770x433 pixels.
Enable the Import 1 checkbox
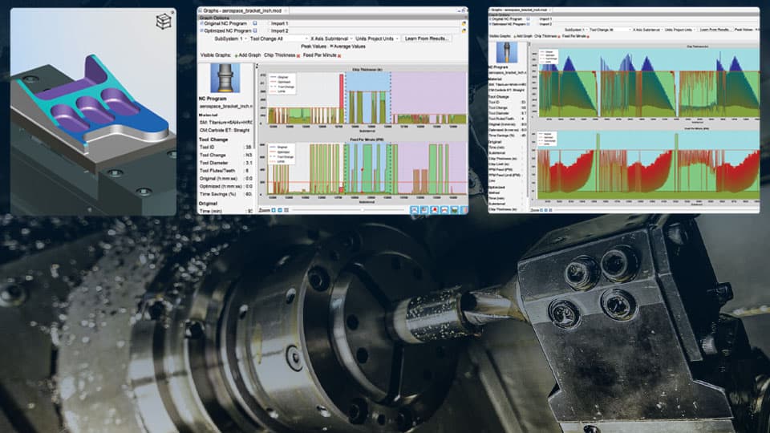coord(268,23)
